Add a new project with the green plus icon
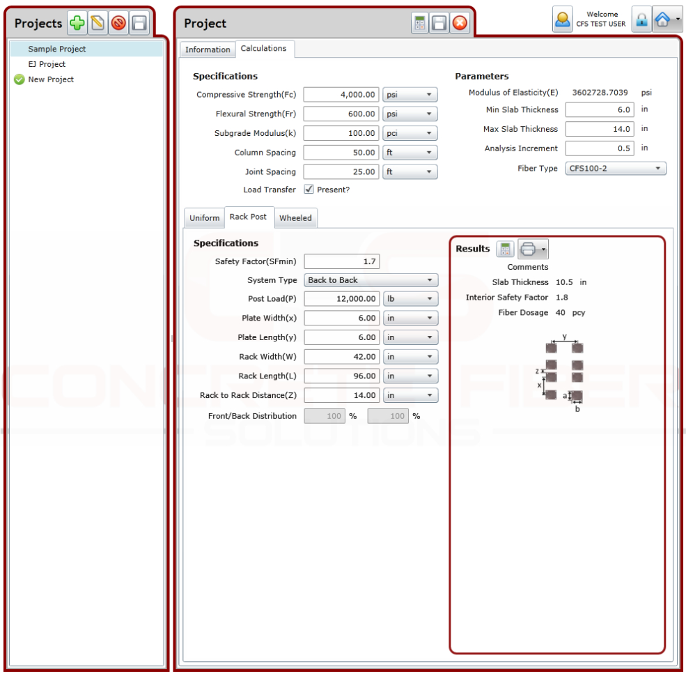The width and height of the screenshot is (686, 676). (77, 23)
